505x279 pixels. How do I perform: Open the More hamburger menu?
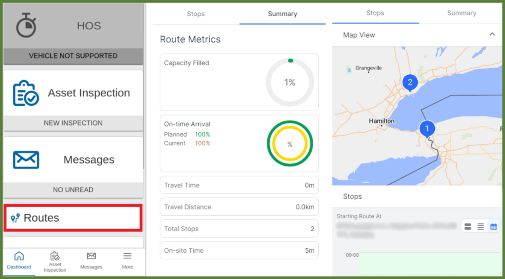coord(127,256)
